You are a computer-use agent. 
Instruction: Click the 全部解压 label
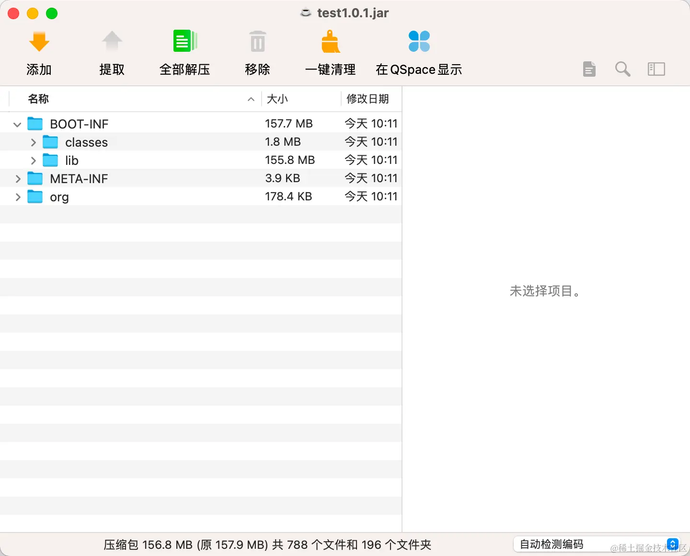tap(185, 69)
